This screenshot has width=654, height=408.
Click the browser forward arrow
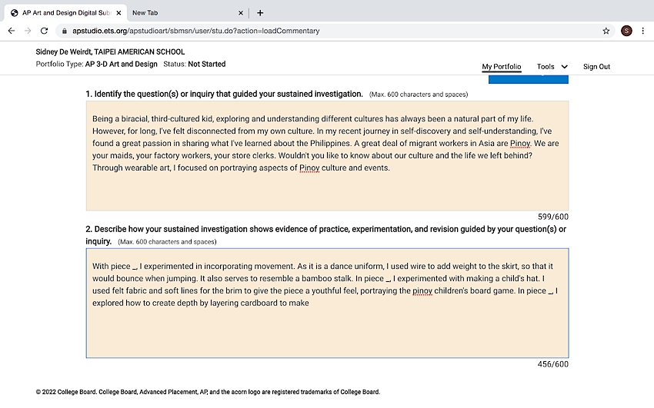tap(28, 31)
